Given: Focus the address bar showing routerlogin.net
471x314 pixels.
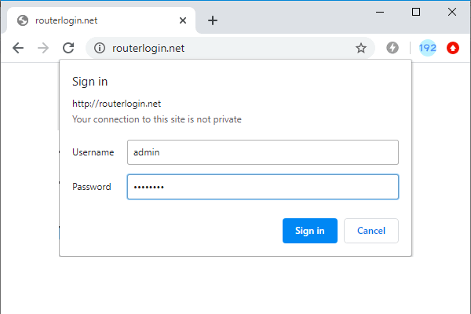Looking at the screenshot, I should 230,48.
